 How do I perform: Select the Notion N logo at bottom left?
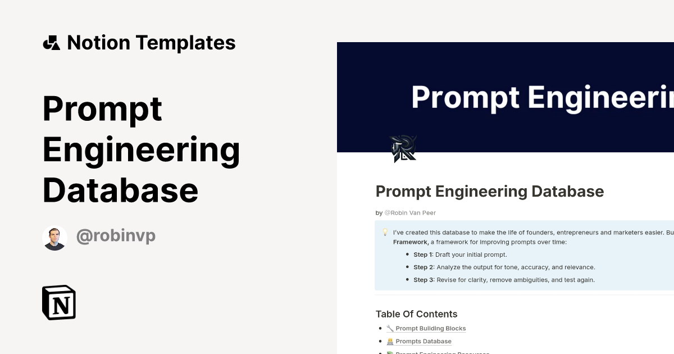click(x=58, y=302)
